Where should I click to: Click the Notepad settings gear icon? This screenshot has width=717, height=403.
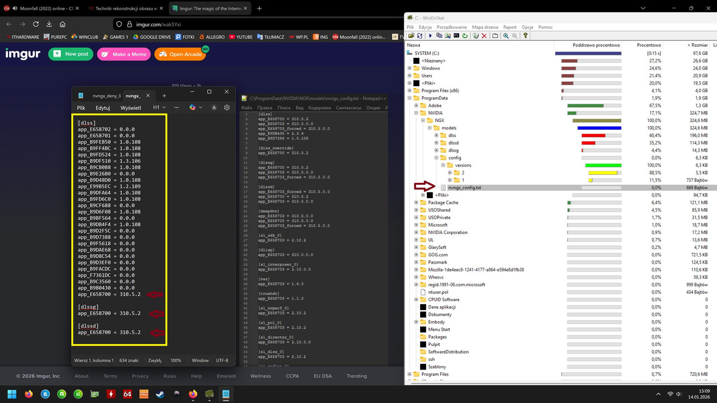(x=227, y=107)
